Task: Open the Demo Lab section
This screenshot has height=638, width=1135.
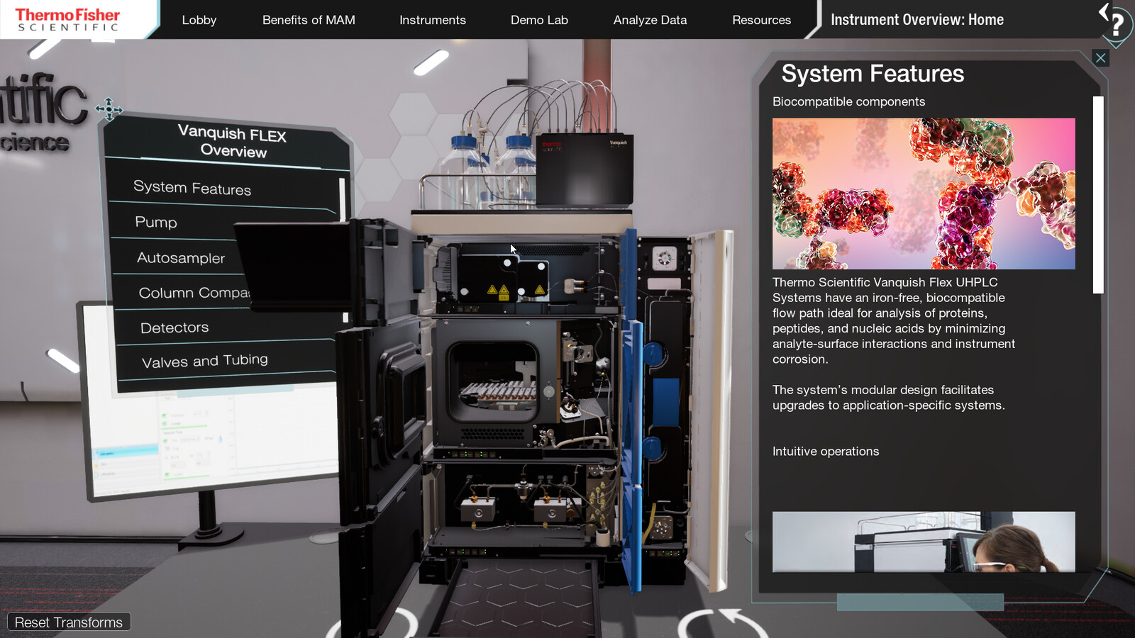Action: tap(539, 20)
